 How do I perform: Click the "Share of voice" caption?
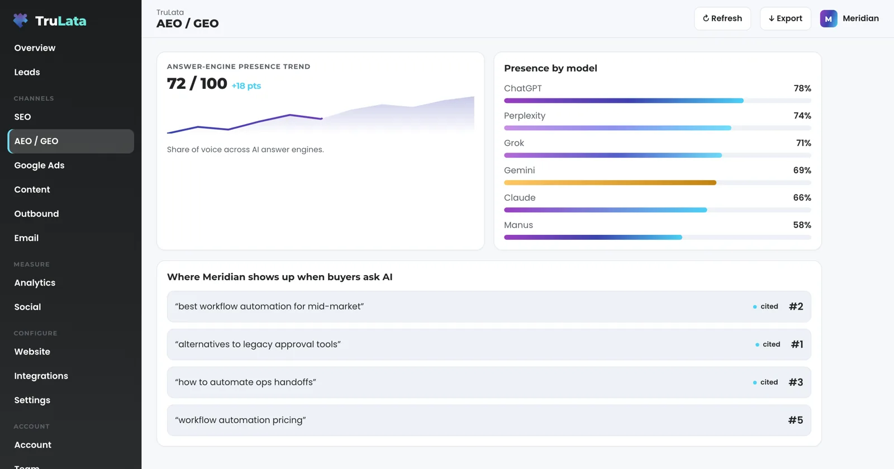pyautogui.click(x=245, y=150)
